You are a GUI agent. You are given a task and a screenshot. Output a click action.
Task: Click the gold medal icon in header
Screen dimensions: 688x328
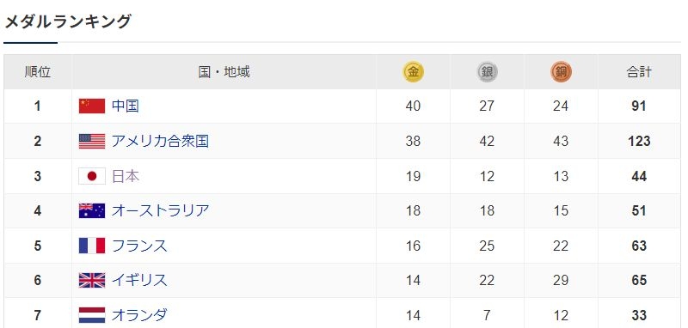(x=413, y=72)
